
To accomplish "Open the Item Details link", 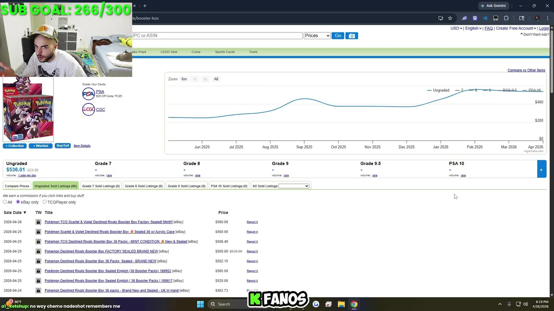I will tap(82, 146).
